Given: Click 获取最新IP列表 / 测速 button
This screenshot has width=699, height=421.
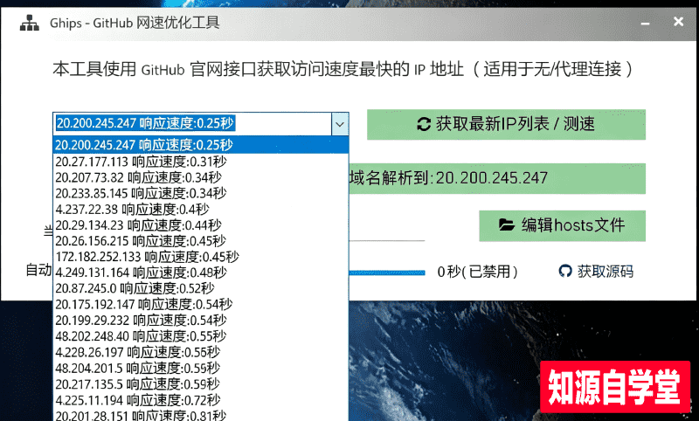Looking at the screenshot, I should (x=507, y=124).
